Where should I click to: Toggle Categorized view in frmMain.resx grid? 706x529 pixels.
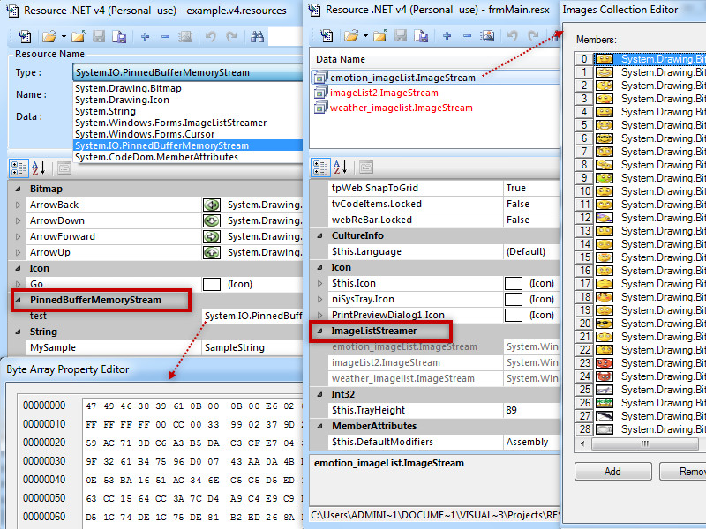coord(320,168)
